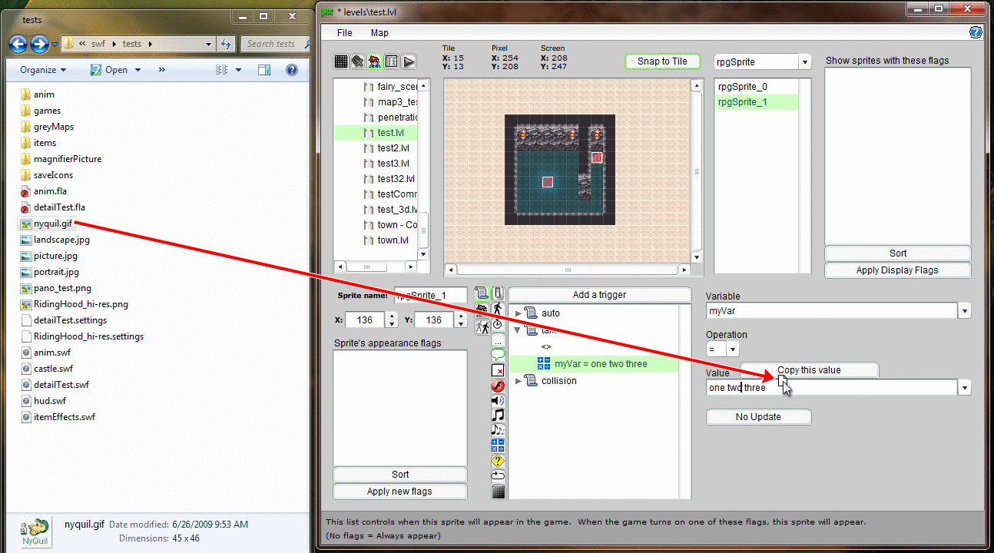The image size is (994, 553).
Task: Click the green speech bubble dialog icon
Action: (498, 355)
